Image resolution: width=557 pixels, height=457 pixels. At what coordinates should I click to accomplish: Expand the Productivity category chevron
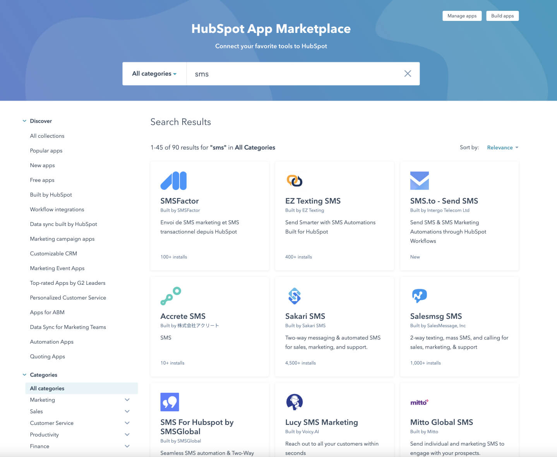(x=127, y=435)
